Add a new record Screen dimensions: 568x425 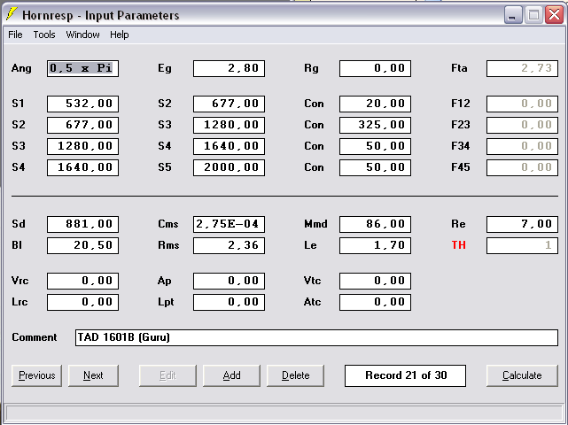231,375
